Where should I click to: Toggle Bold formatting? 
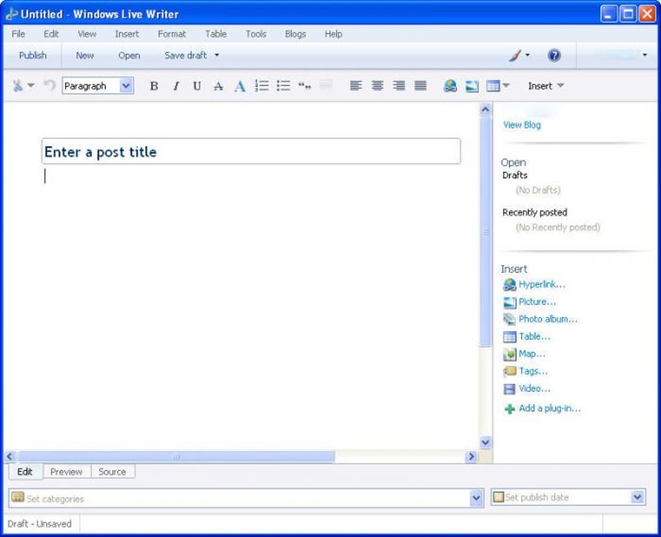[x=154, y=86]
